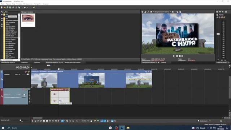
Task: Open preview properties gear icon
Action: pos(143,12)
